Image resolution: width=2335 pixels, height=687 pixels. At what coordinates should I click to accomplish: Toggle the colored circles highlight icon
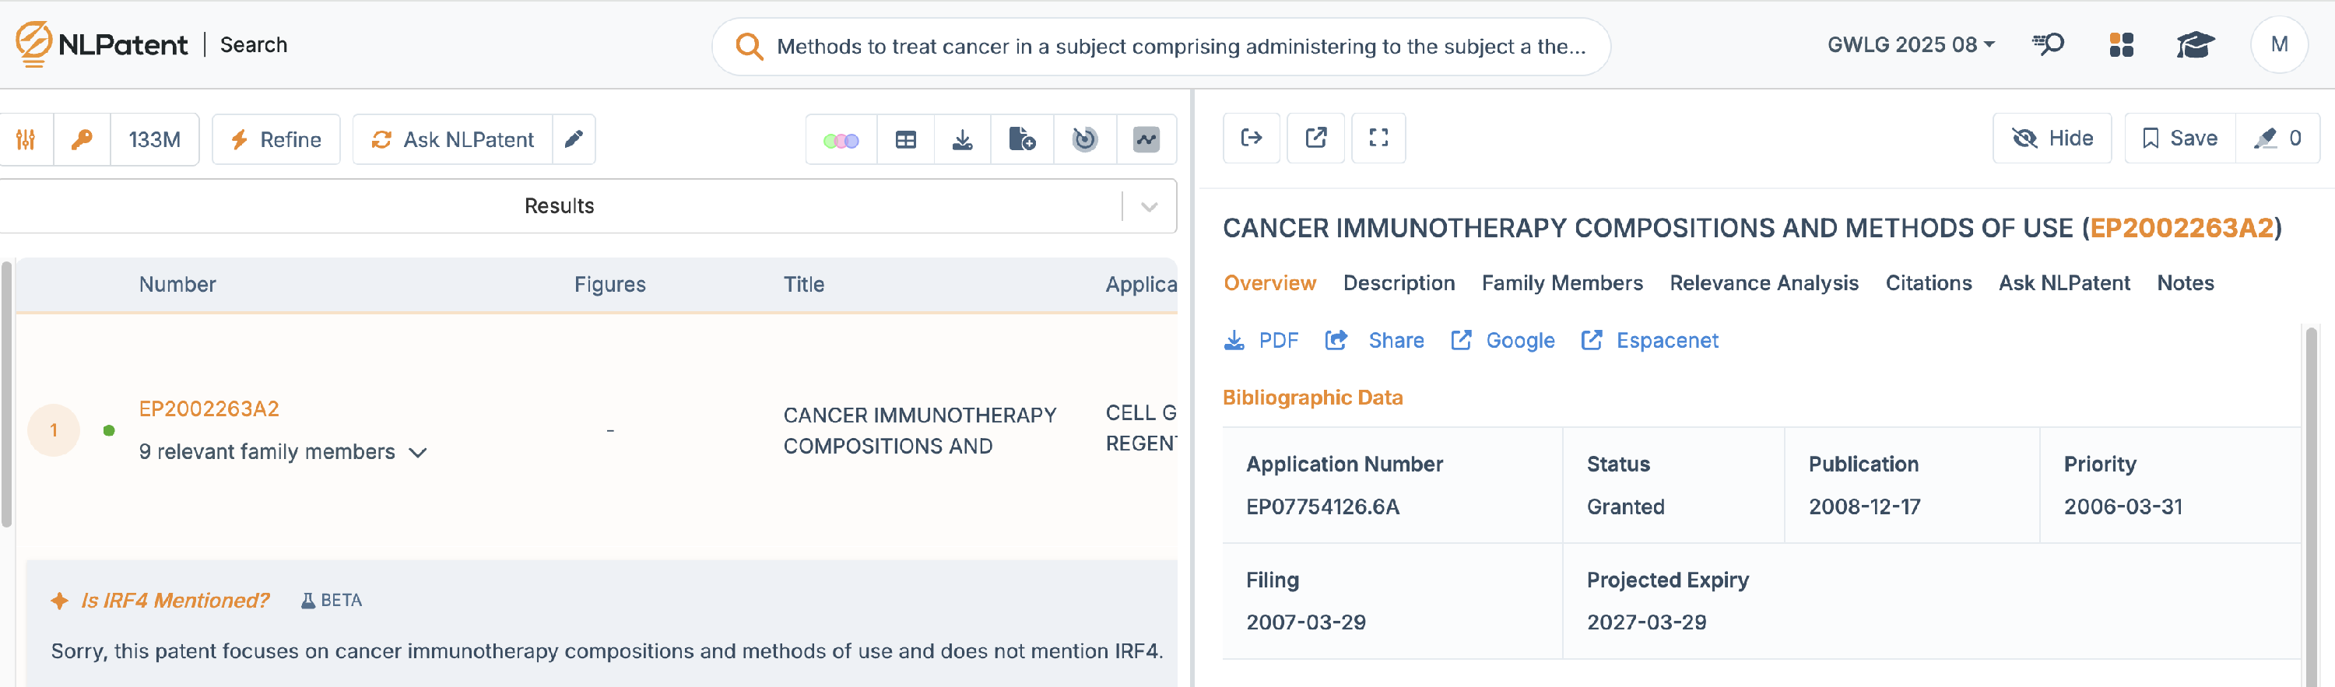pyautogui.click(x=841, y=139)
